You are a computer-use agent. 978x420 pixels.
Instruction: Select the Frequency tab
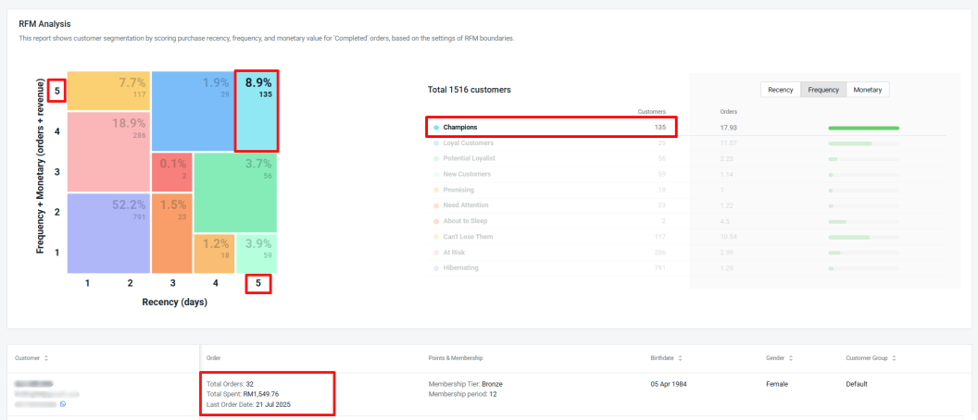(x=823, y=90)
